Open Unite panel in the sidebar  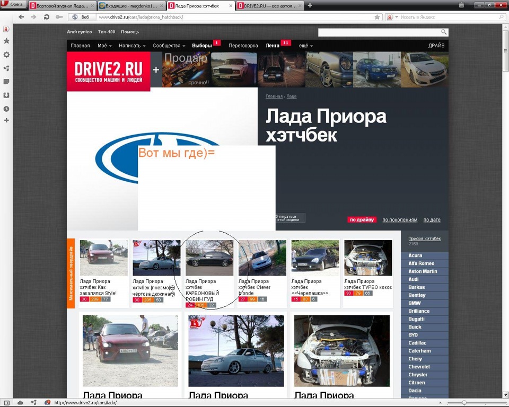pos(6,68)
